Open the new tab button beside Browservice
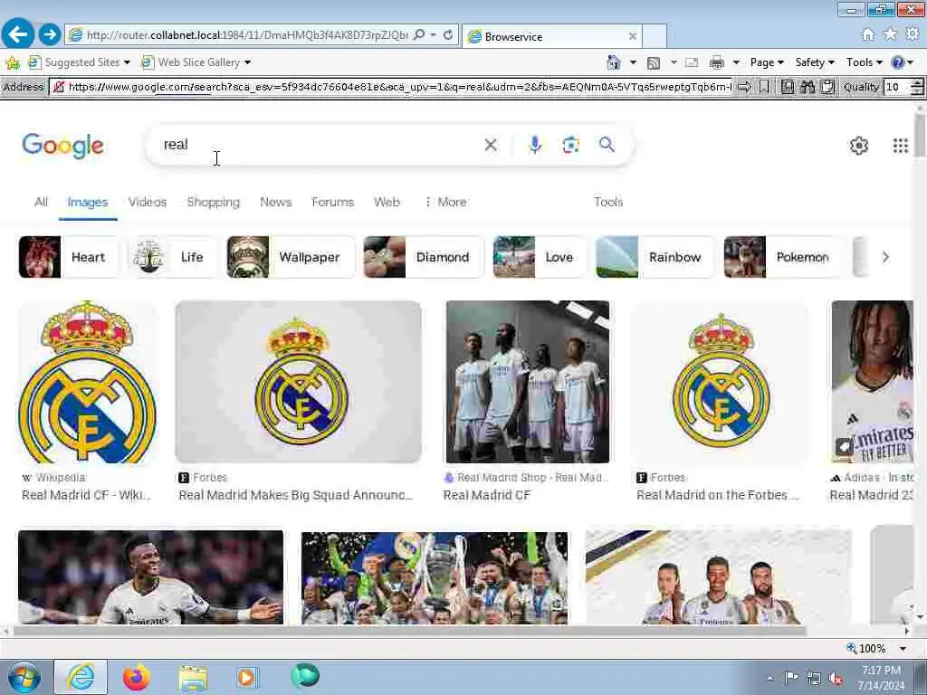Viewport: 927px width, 695px height. [x=655, y=36]
